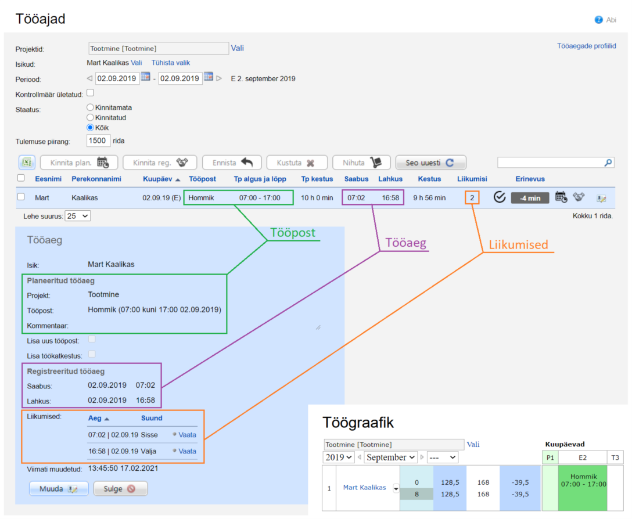Open the September month dropdown in Töögraafik
632x519 pixels.
click(x=390, y=457)
